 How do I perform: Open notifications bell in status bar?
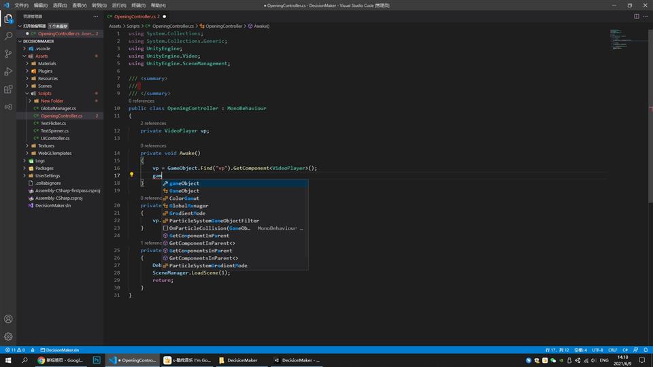(646, 350)
